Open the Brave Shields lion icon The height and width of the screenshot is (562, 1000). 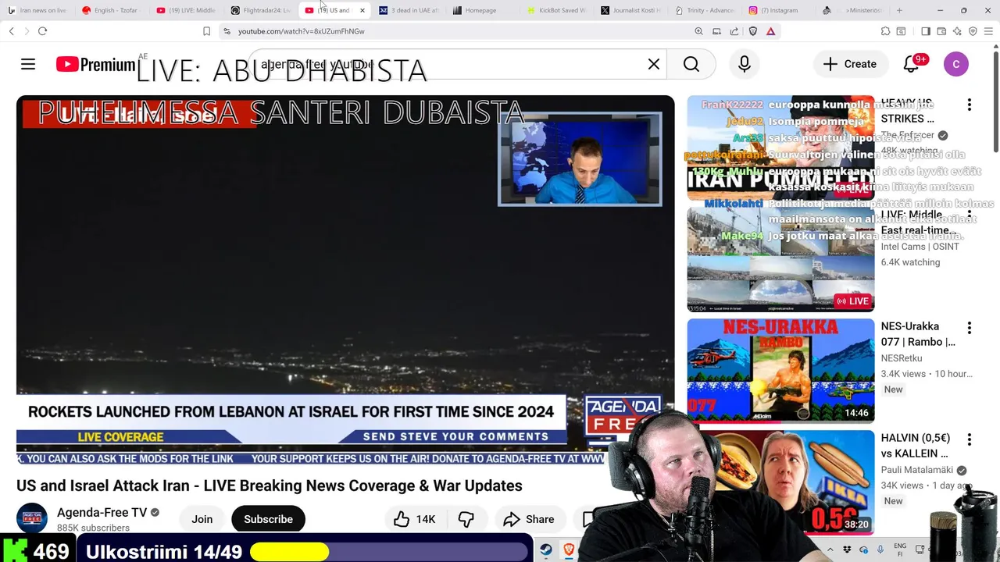click(753, 31)
